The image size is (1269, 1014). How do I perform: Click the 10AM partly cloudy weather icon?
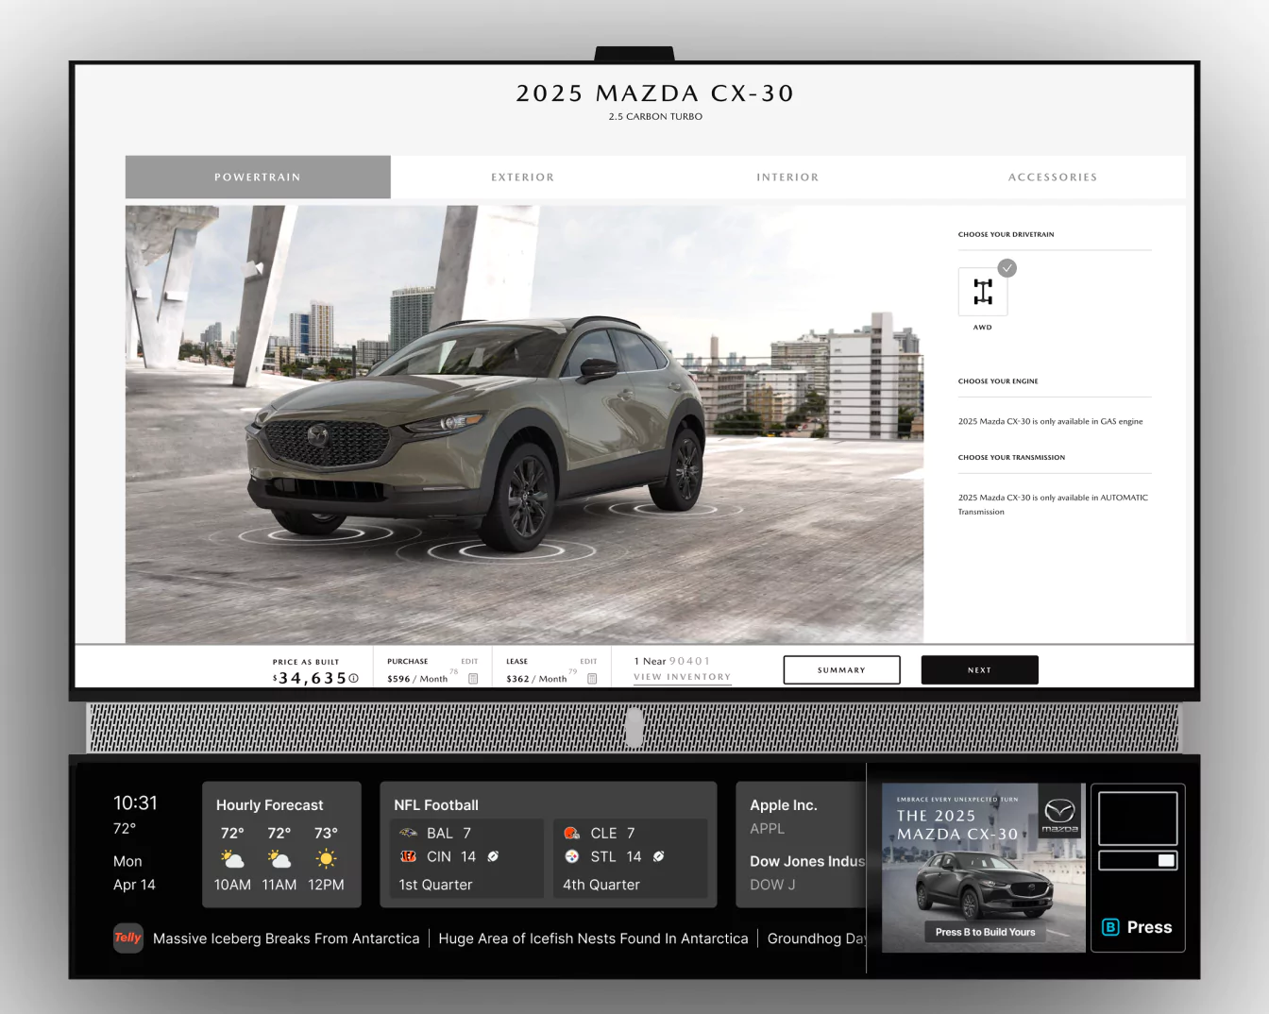point(232,858)
